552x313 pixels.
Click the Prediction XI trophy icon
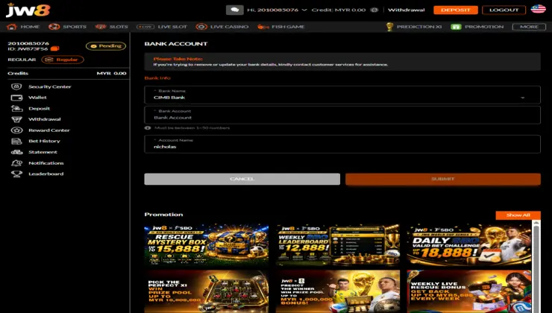click(x=389, y=27)
